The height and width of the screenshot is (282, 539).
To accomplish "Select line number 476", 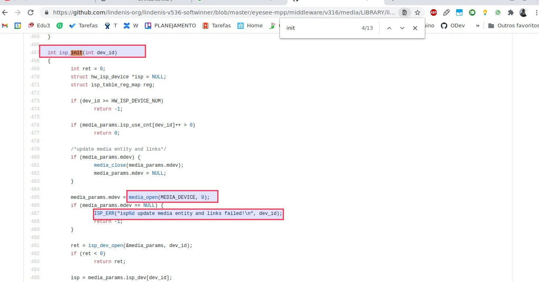I will [x=35, y=125].
